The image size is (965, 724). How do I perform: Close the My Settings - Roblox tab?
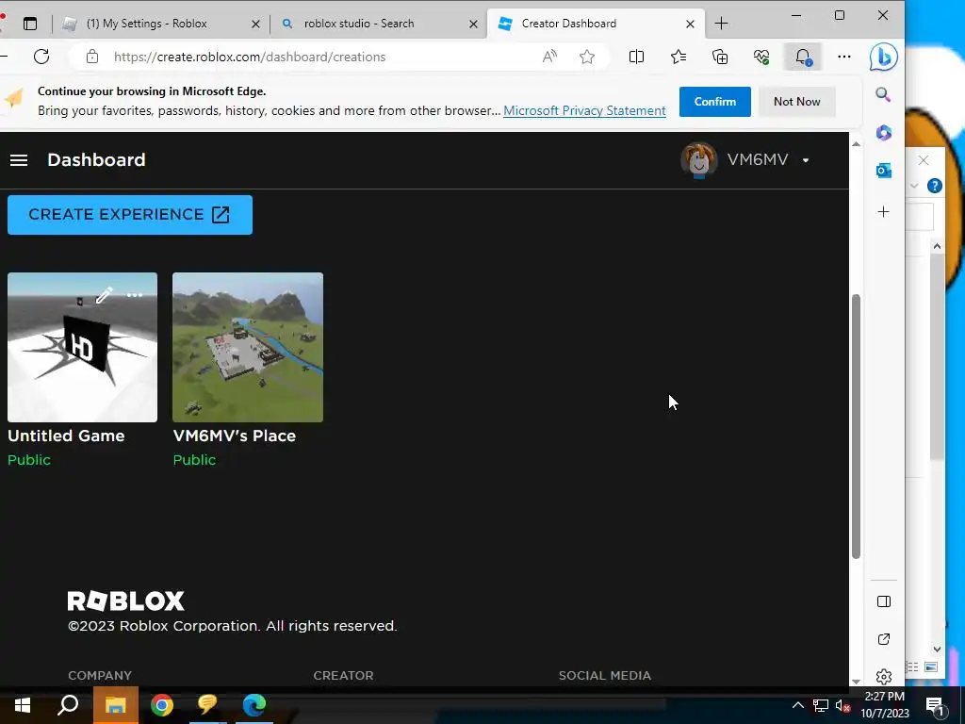coord(256,24)
